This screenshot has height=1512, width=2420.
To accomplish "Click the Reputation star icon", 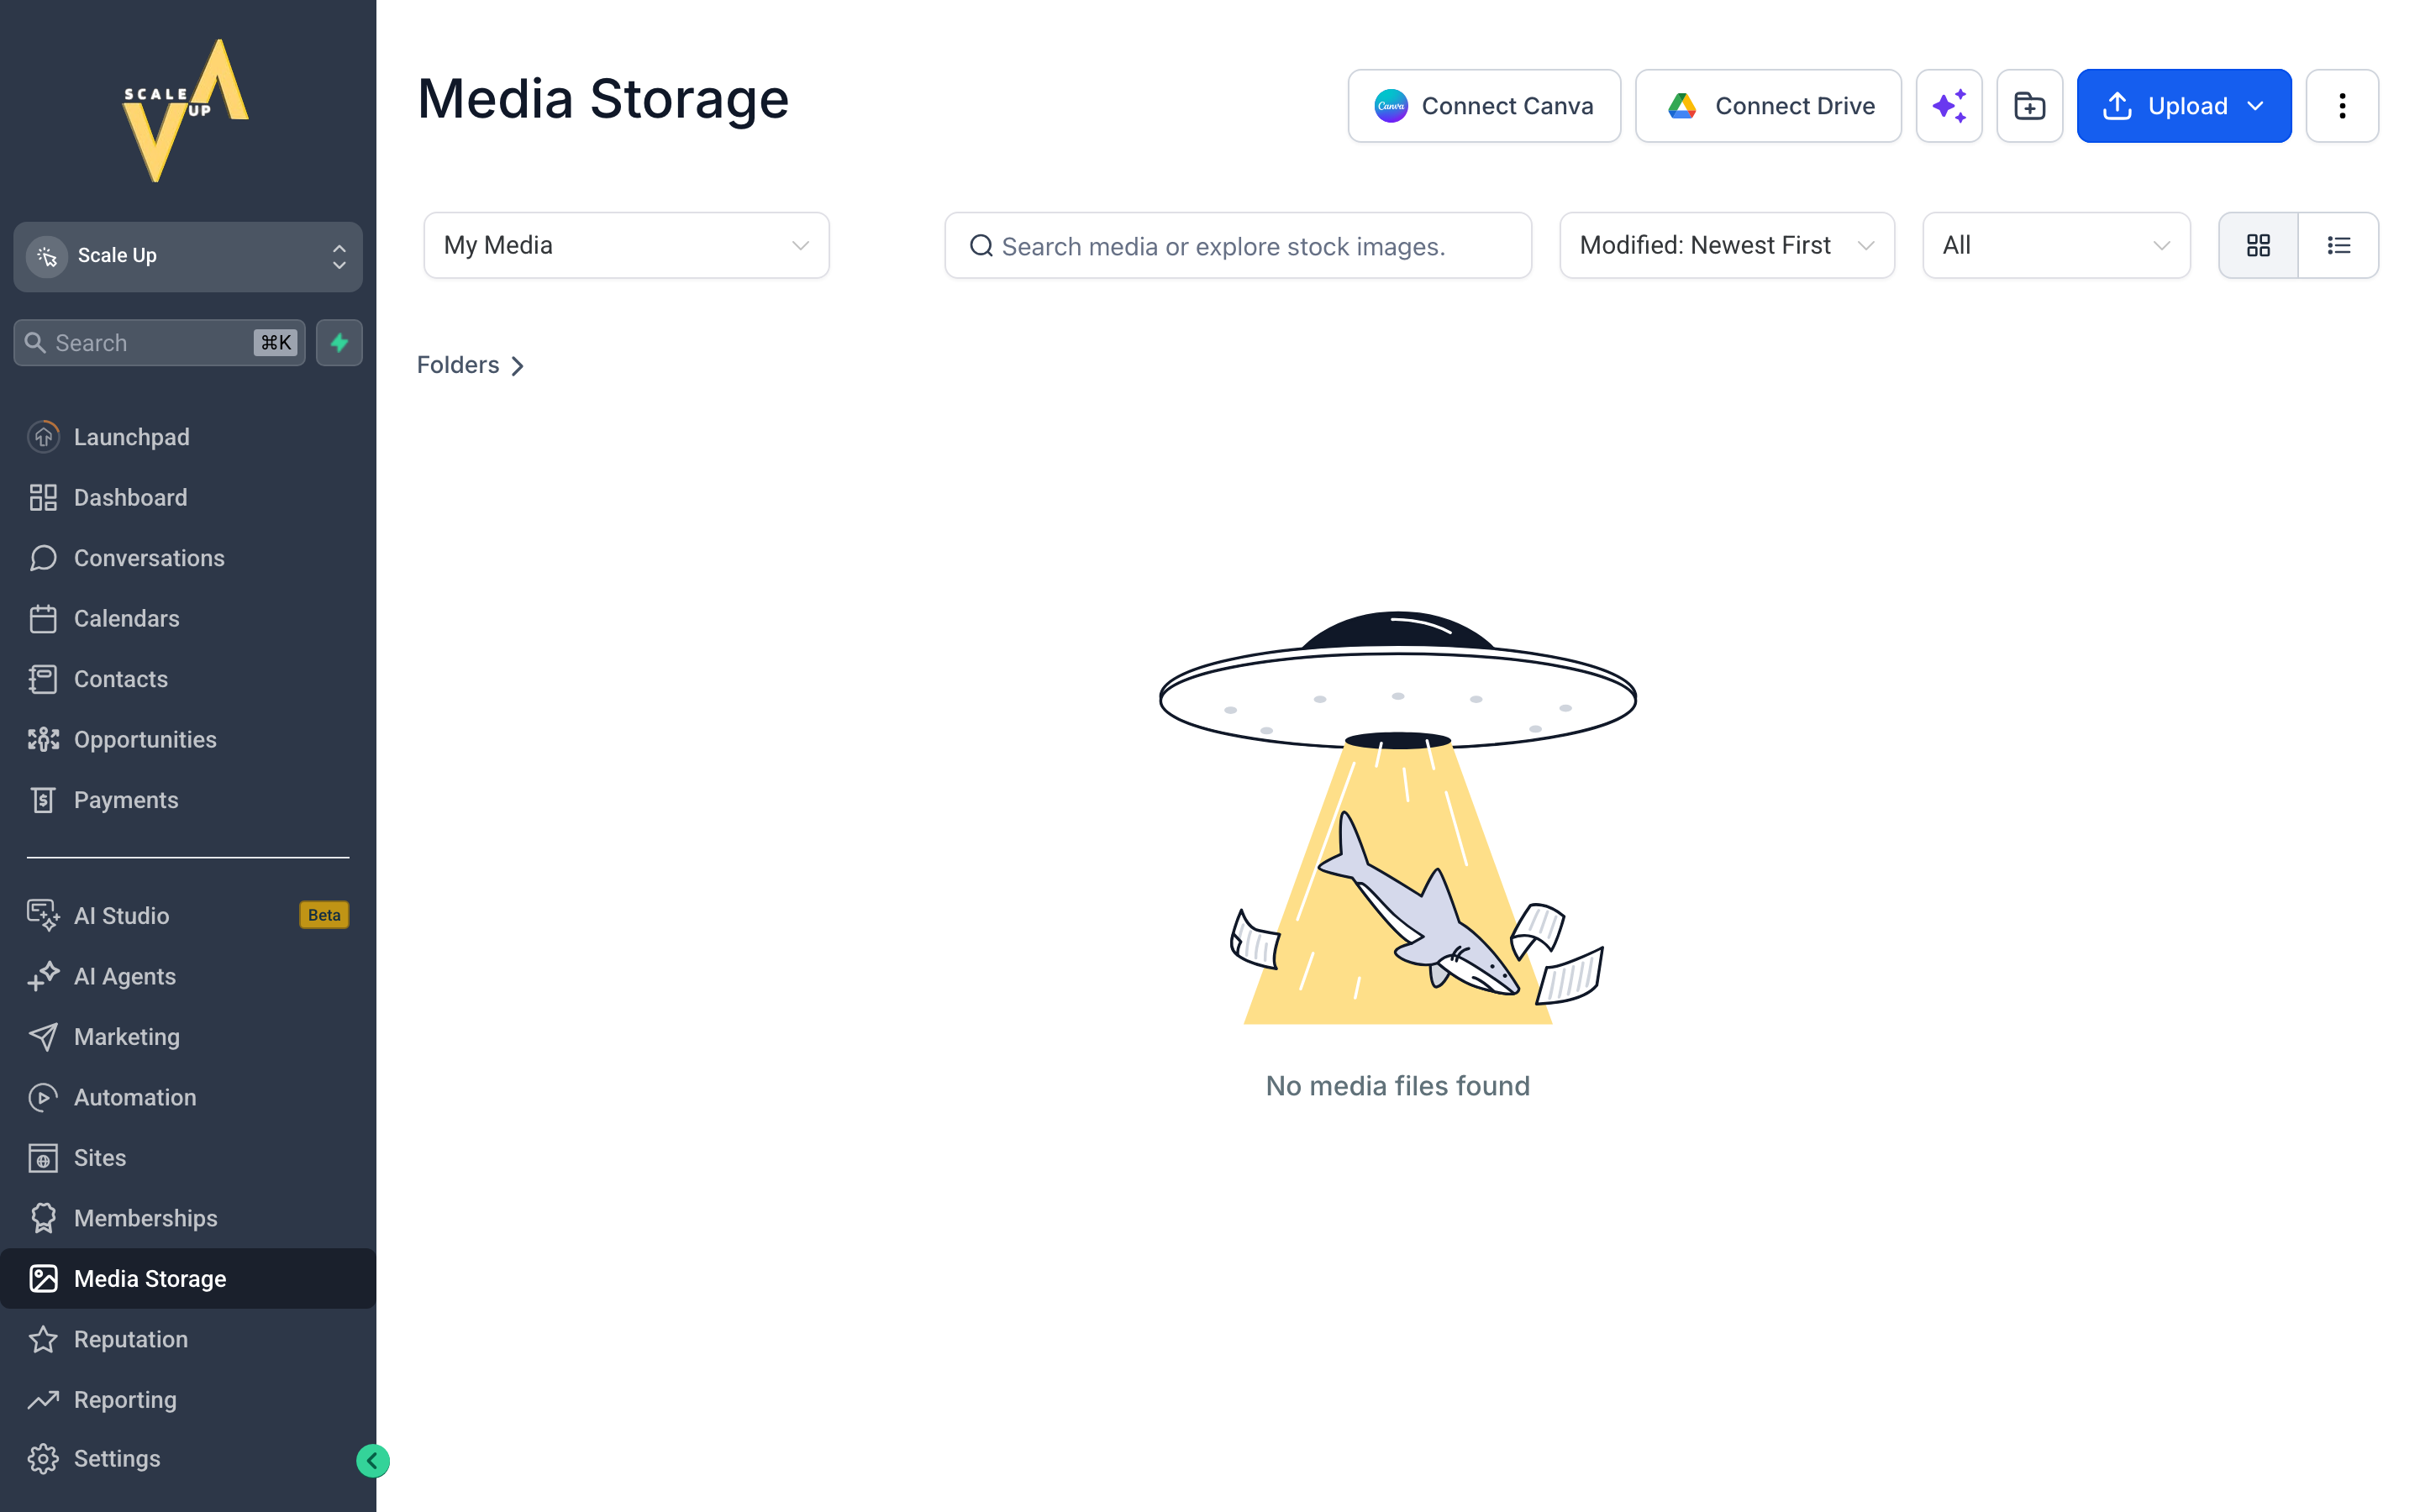I will (x=43, y=1339).
